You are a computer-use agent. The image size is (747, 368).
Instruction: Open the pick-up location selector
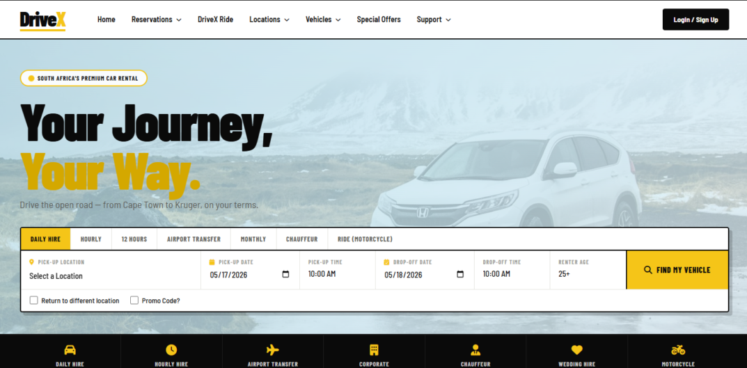point(111,275)
